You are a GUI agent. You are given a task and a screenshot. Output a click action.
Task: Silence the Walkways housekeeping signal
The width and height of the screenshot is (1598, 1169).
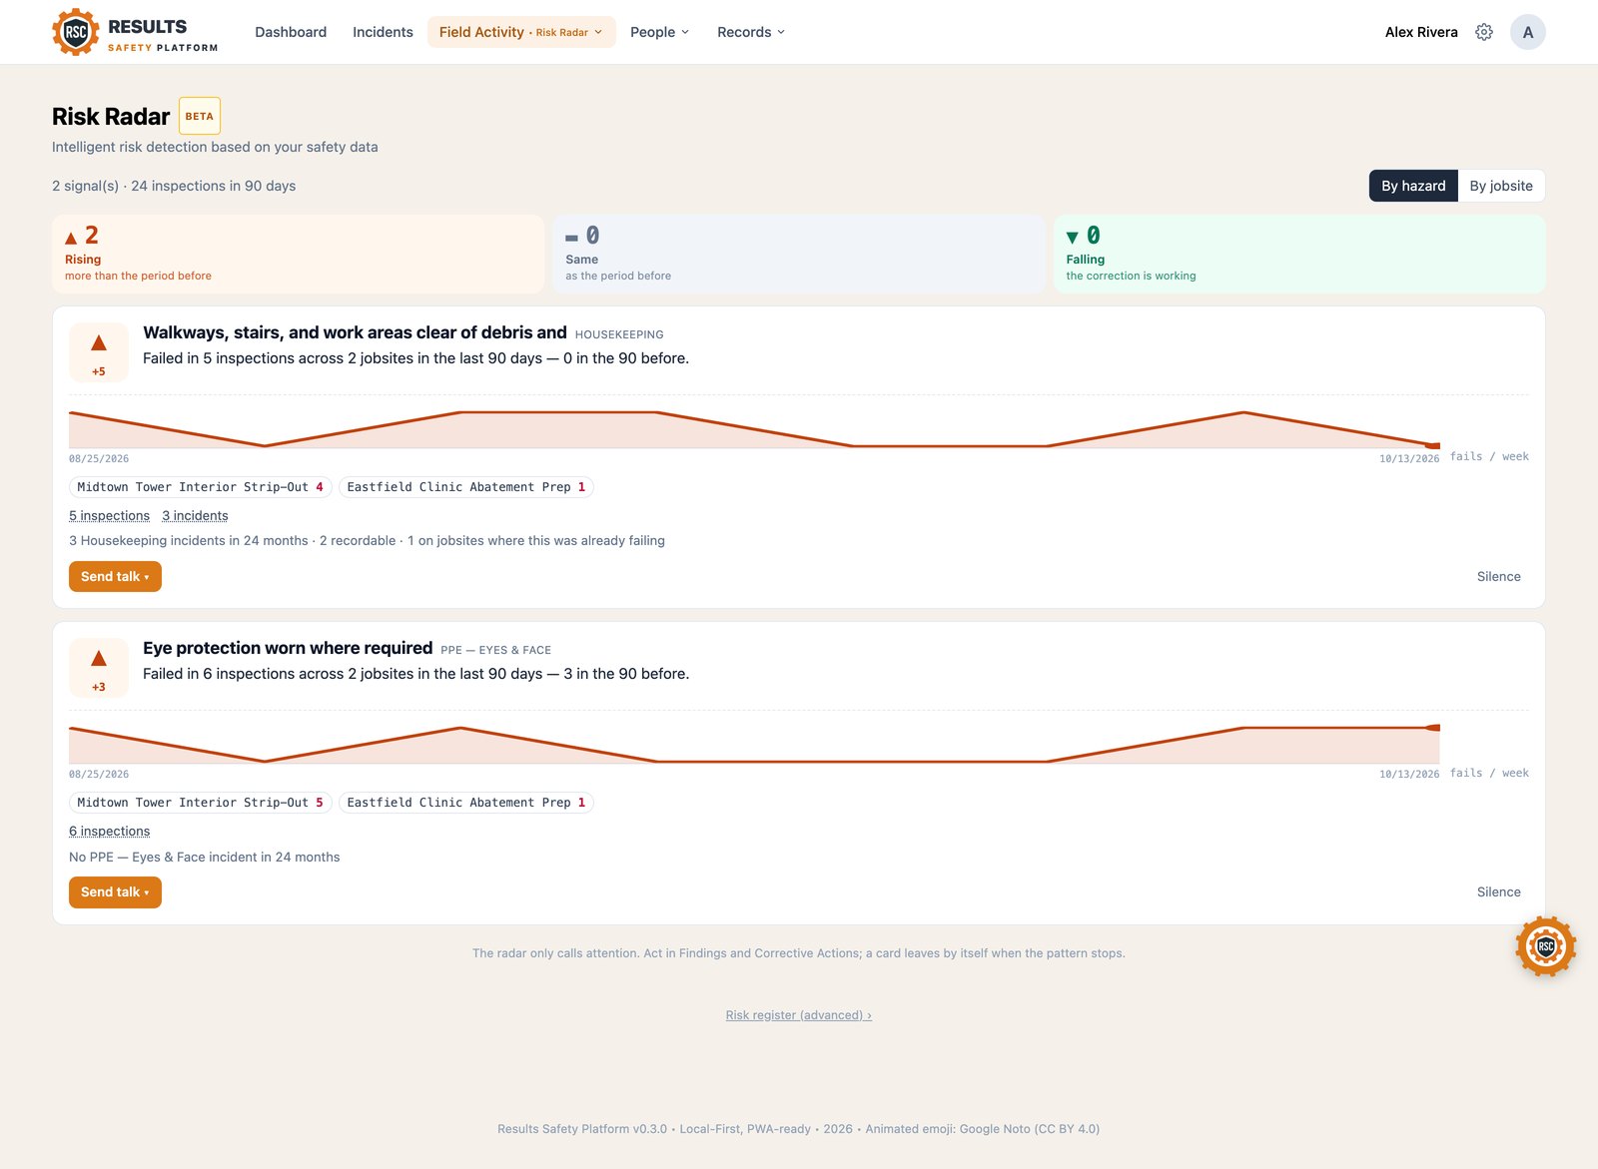[x=1498, y=576]
